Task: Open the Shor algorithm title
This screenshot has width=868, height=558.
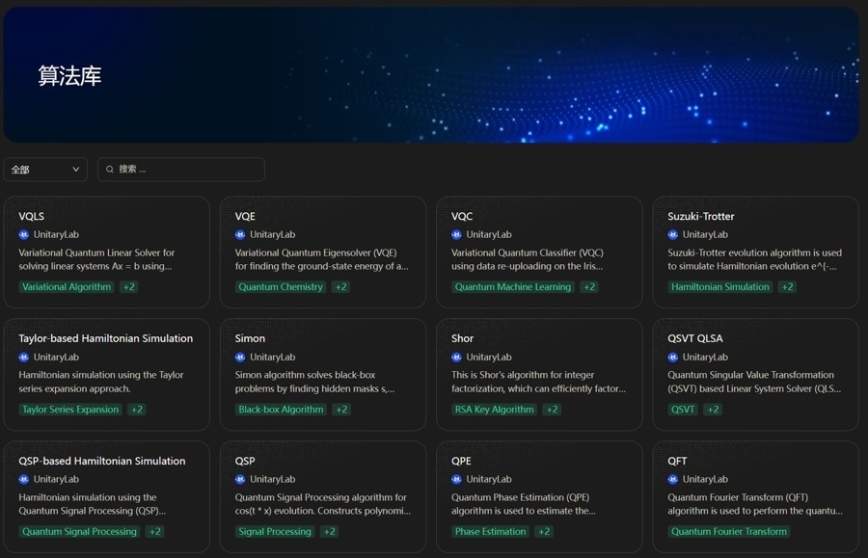Action: (x=462, y=338)
